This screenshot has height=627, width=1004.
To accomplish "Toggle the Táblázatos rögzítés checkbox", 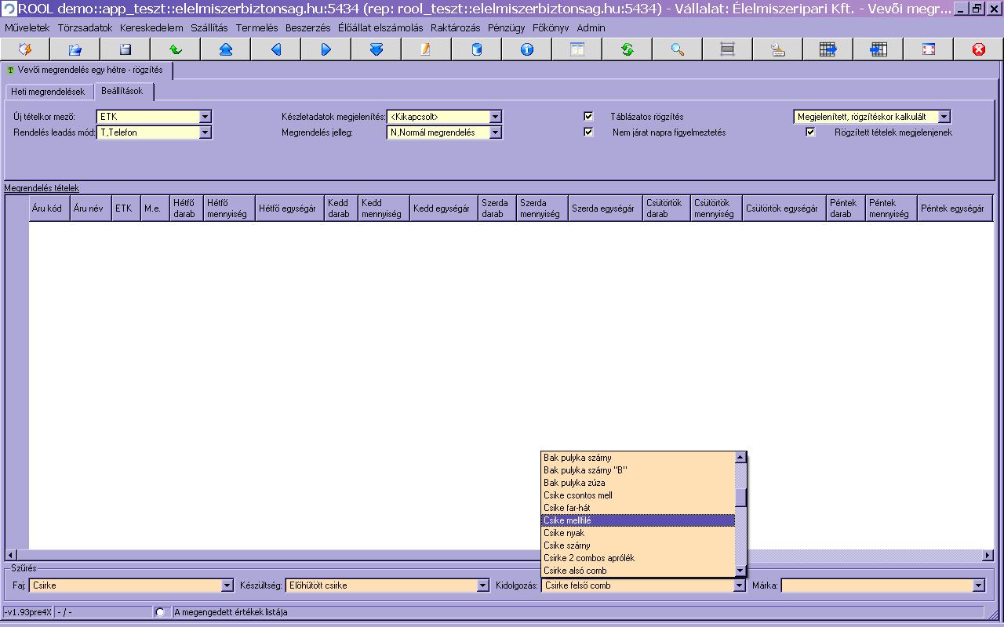I will pos(588,117).
